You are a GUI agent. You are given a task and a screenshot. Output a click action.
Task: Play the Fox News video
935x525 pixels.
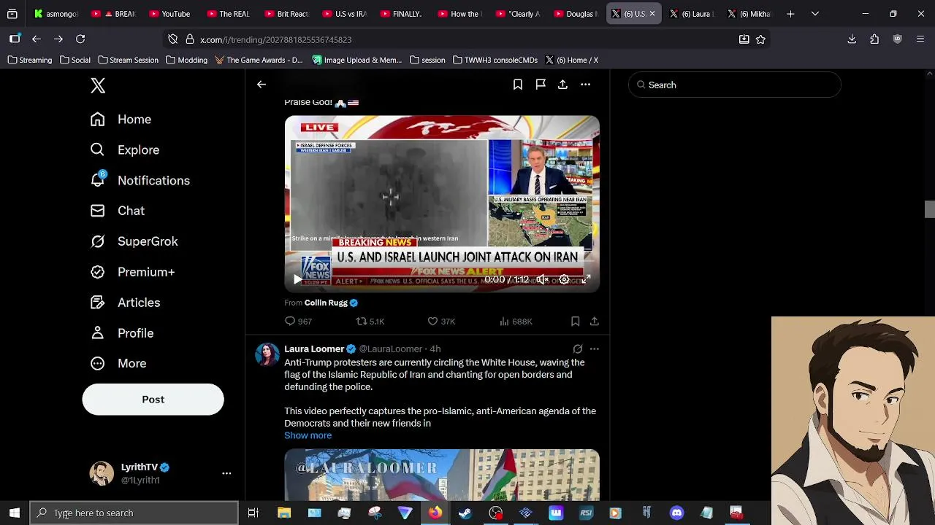297,279
